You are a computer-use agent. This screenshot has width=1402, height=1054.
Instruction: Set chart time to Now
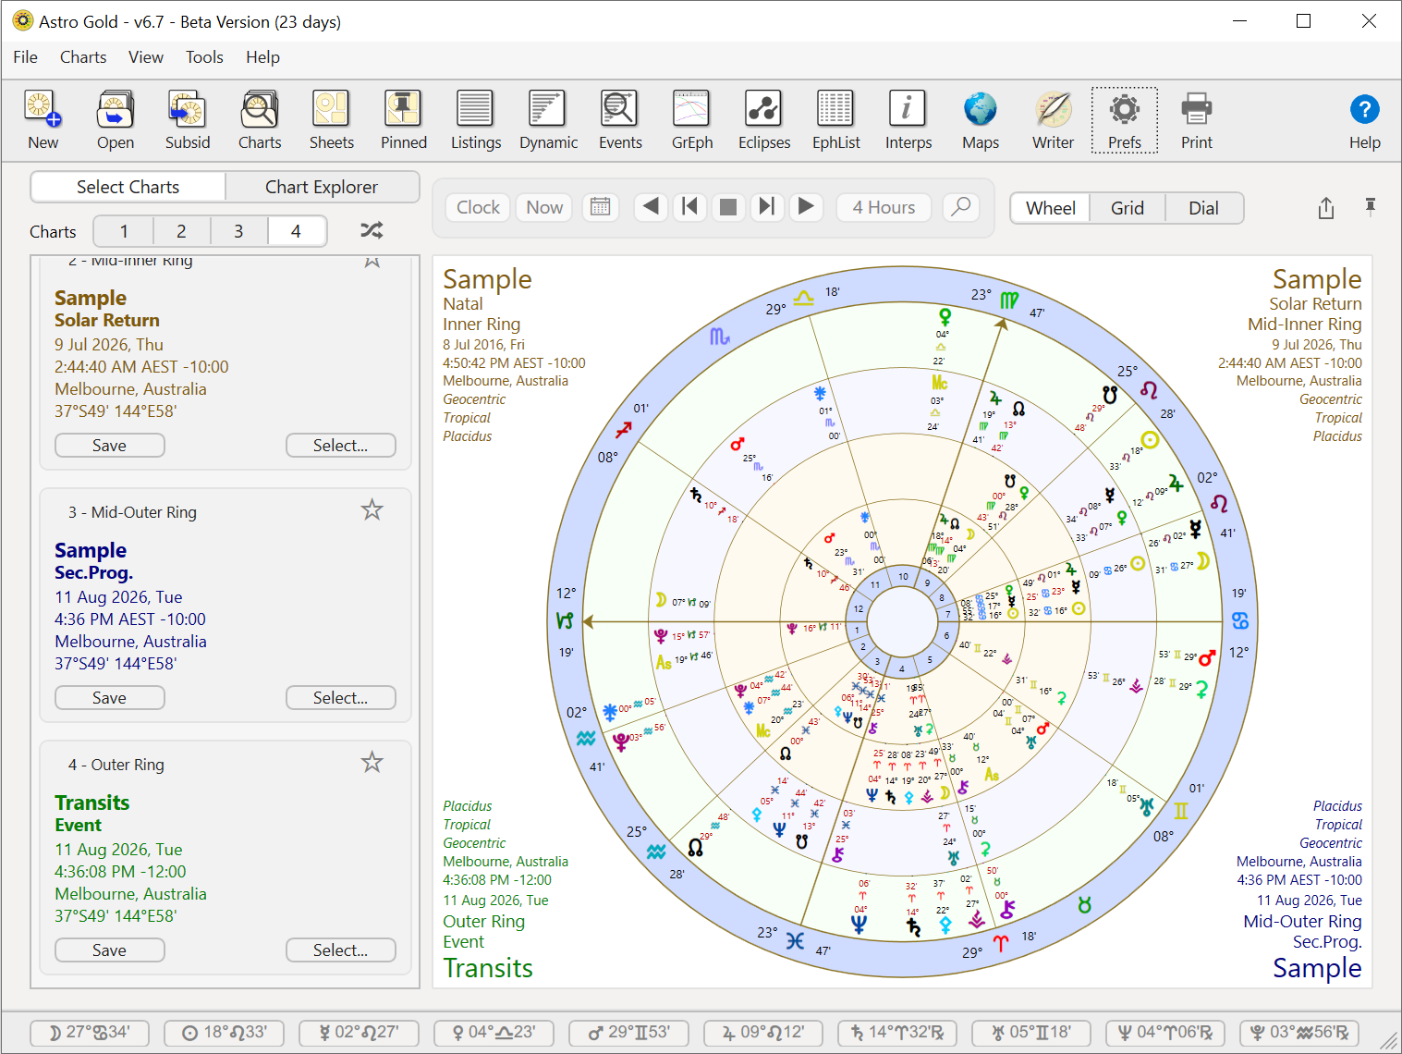click(x=544, y=207)
